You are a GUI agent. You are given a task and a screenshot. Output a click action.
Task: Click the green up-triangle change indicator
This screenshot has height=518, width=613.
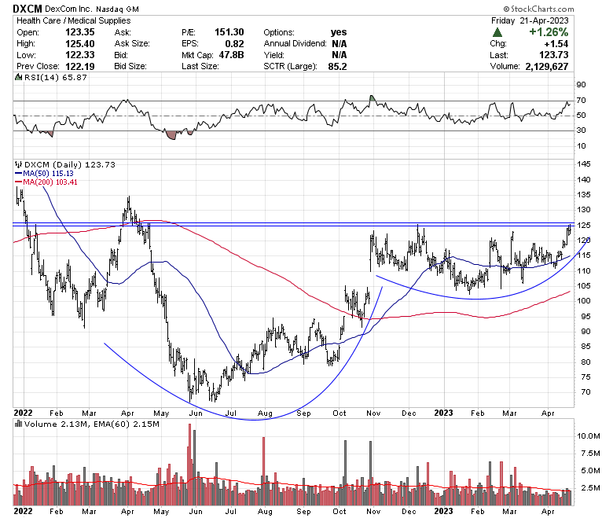point(497,32)
